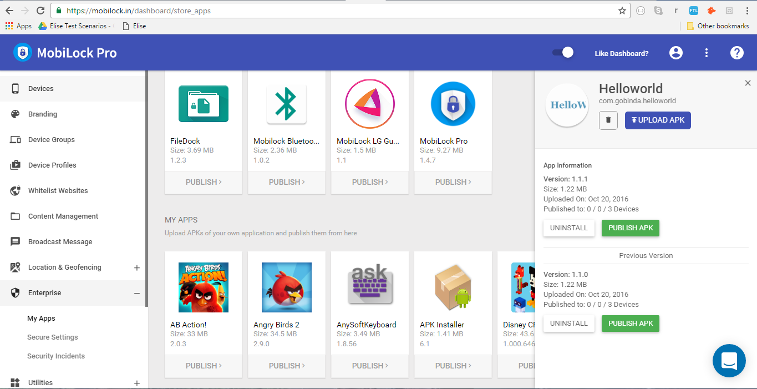Toggle the Like Dashboard switch

click(562, 53)
